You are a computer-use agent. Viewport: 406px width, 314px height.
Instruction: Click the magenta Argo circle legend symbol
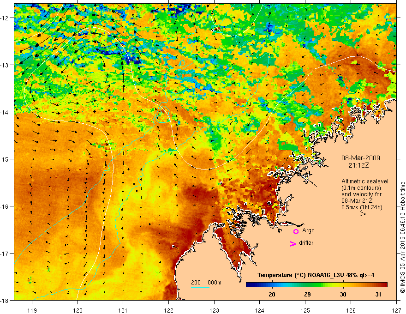[x=296, y=231]
